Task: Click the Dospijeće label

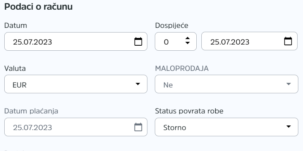Action: point(171,26)
